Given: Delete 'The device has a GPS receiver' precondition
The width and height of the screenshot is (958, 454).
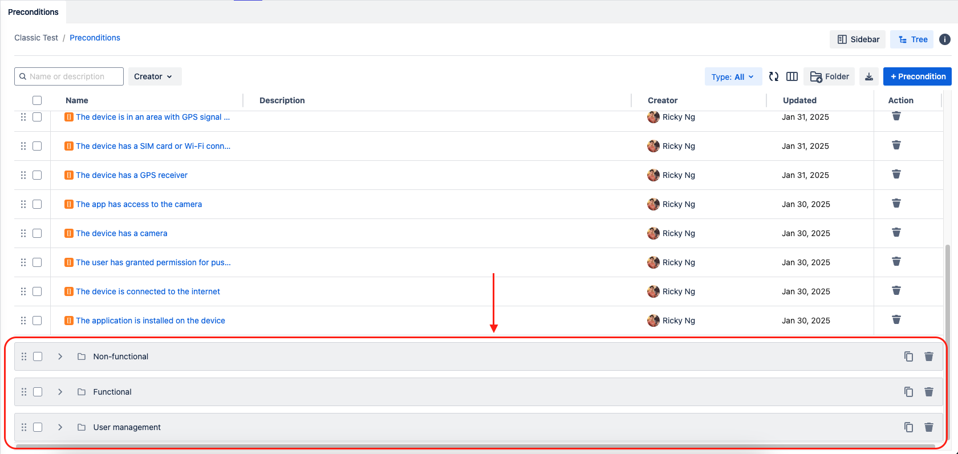Looking at the screenshot, I should (x=896, y=175).
